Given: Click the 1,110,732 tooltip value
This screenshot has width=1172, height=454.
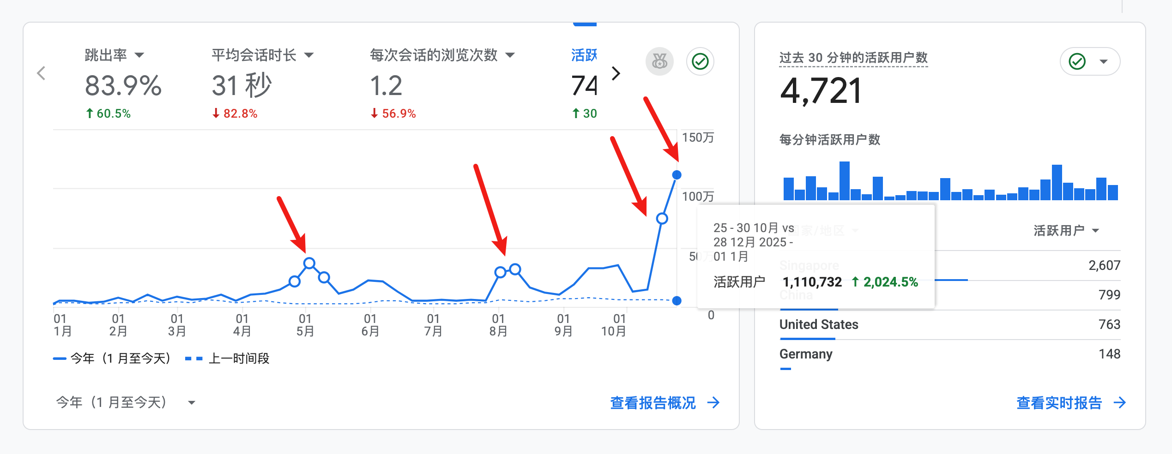Looking at the screenshot, I should click(x=812, y=282).
